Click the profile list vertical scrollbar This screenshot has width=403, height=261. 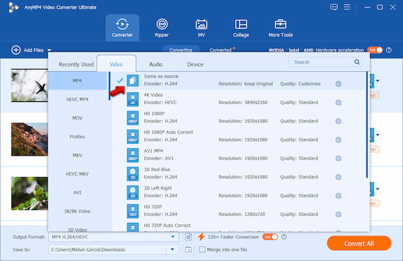[367, 125]
